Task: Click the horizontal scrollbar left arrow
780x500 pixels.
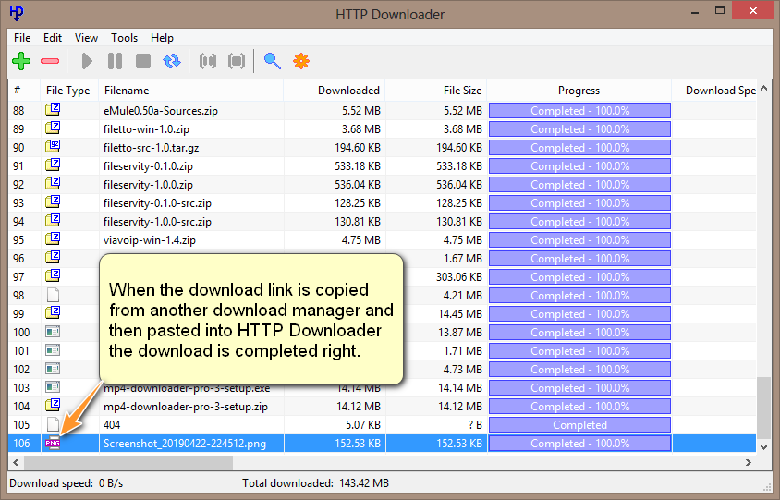Action: click(16, 463)
